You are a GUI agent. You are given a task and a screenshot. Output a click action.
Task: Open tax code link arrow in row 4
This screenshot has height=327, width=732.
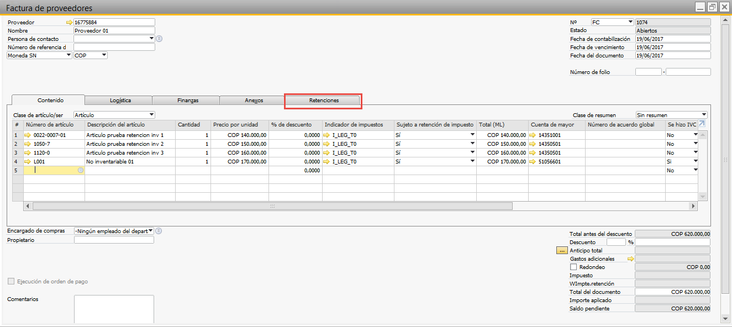(326, 161)
